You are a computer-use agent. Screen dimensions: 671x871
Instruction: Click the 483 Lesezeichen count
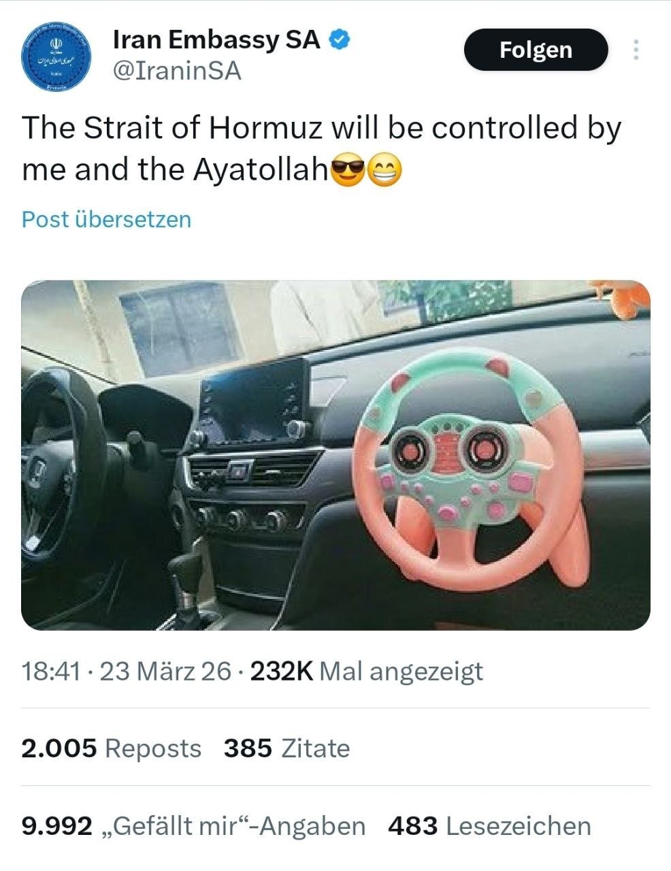pyautogui.click(x=489, y=826)
